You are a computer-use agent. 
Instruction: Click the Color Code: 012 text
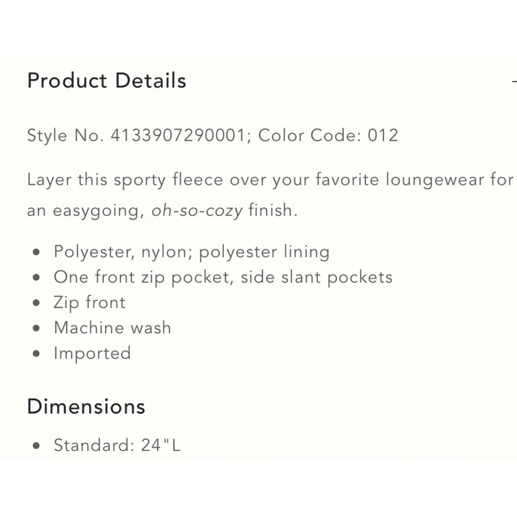click(328, 135)
